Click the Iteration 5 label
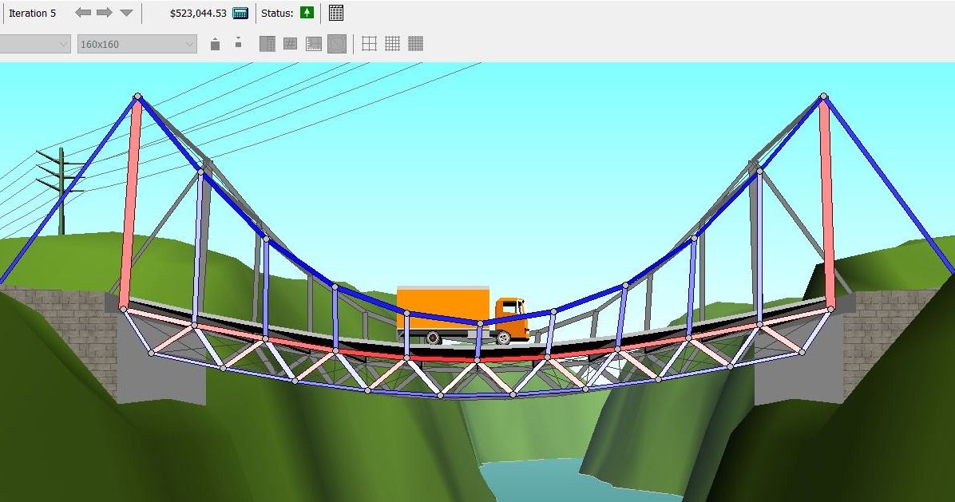Image resolution: width=955 pixels, height=502 pixels. (x=32, y=13)
